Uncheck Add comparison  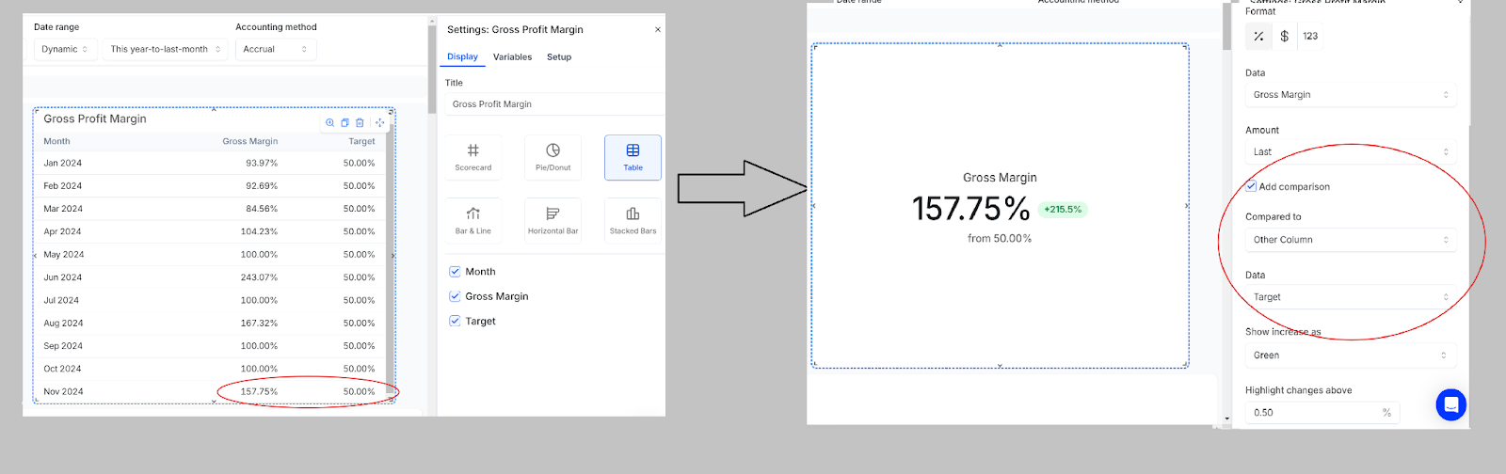(x=1251, y=186)
